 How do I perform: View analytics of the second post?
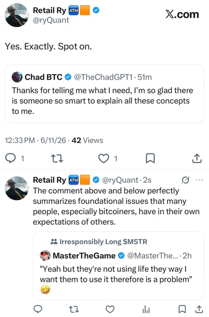click(x=146, y=309)
